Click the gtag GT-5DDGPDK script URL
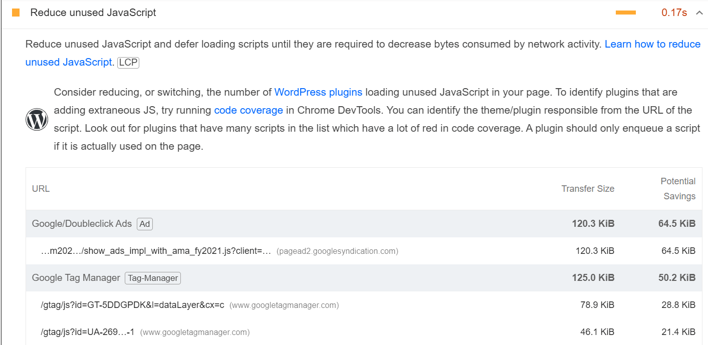This screenshot has height=345, width=708. [132, 305]
